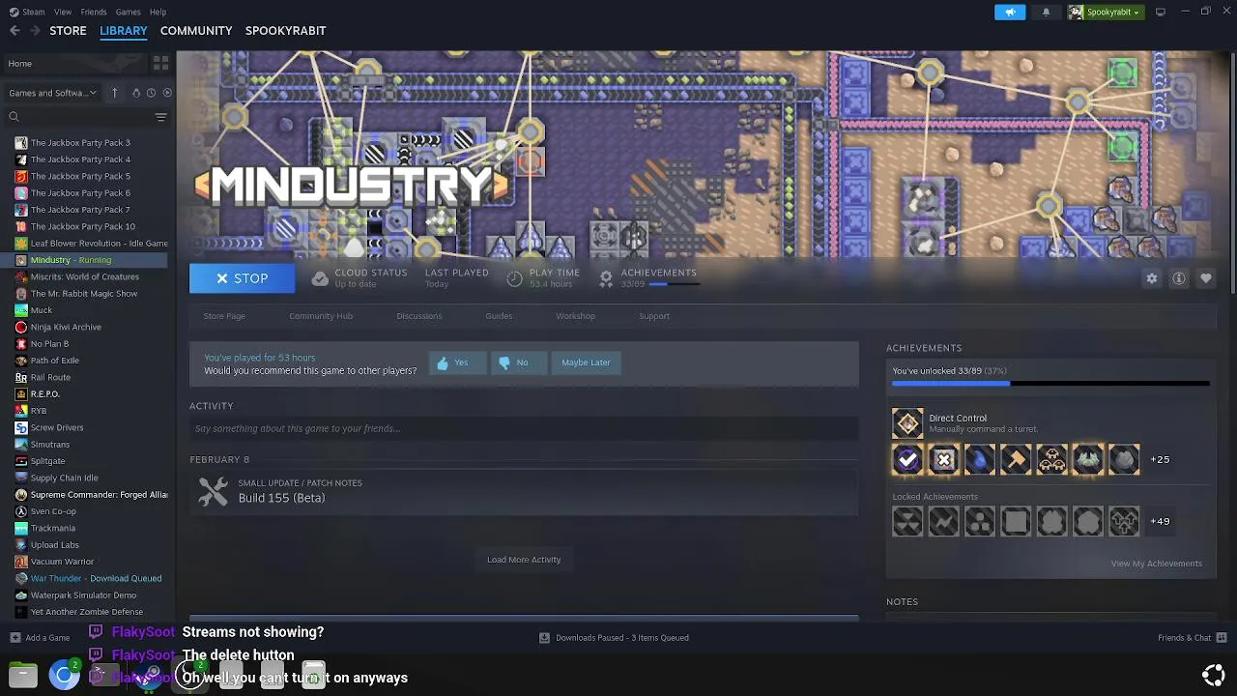Expand +49 more locked achievements
Image resolution: width=1237 pixels, height=696 pixels.
pos(1160,522)
